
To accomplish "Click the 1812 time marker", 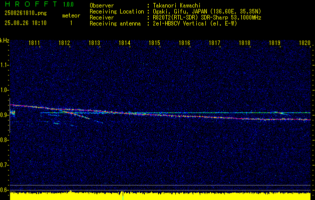I will [64, 43].
